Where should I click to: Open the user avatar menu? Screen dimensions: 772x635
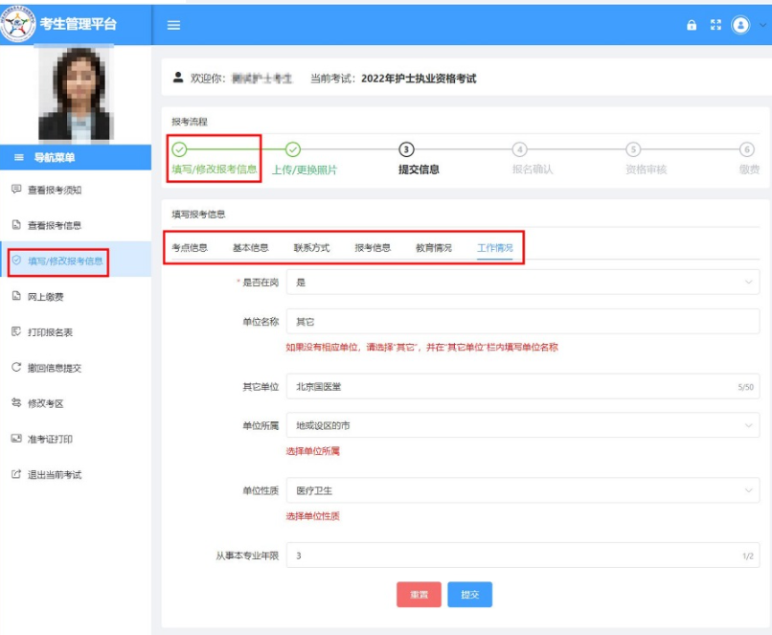click(740, 25)
